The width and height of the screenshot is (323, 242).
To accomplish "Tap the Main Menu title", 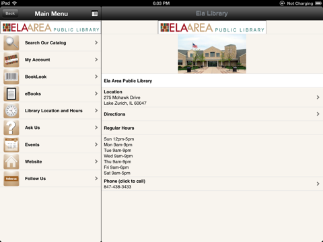I will (x=51, y=13).
